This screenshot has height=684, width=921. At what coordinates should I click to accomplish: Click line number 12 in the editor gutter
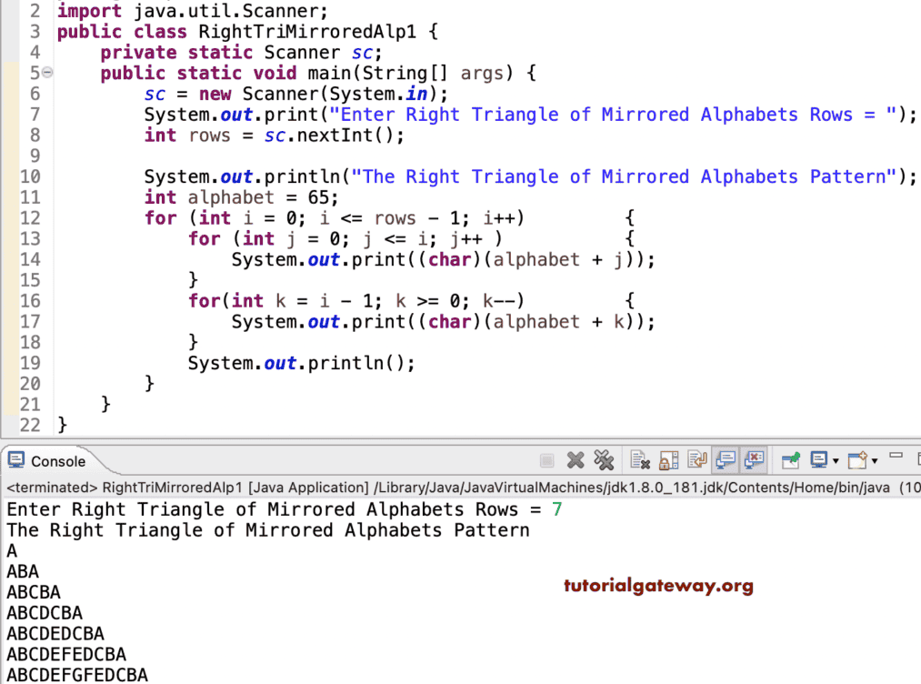tap(30, 217)
